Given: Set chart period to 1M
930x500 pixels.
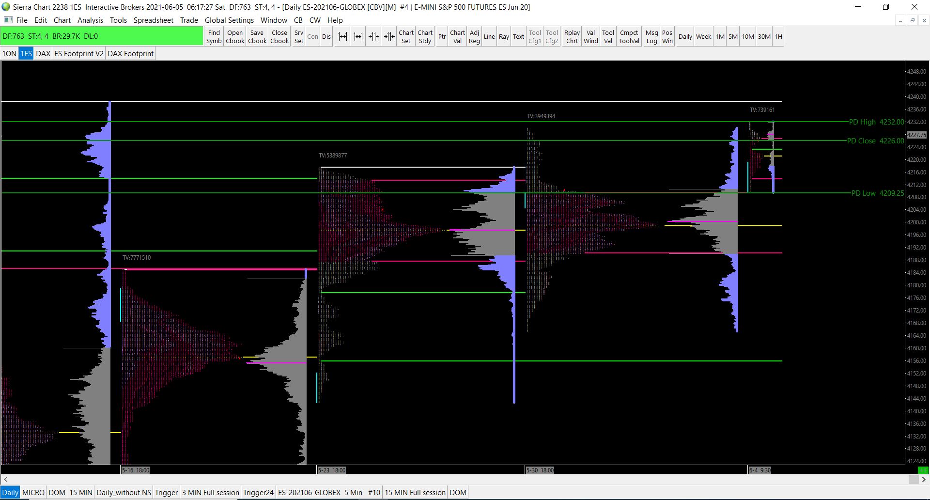Looking at the screenshot, I should [720, 37].
